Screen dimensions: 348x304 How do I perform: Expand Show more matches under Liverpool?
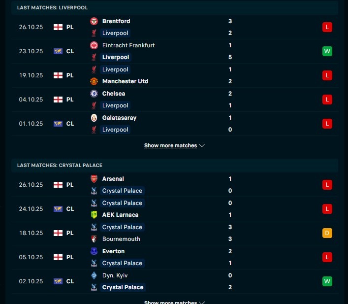point(174,146)
